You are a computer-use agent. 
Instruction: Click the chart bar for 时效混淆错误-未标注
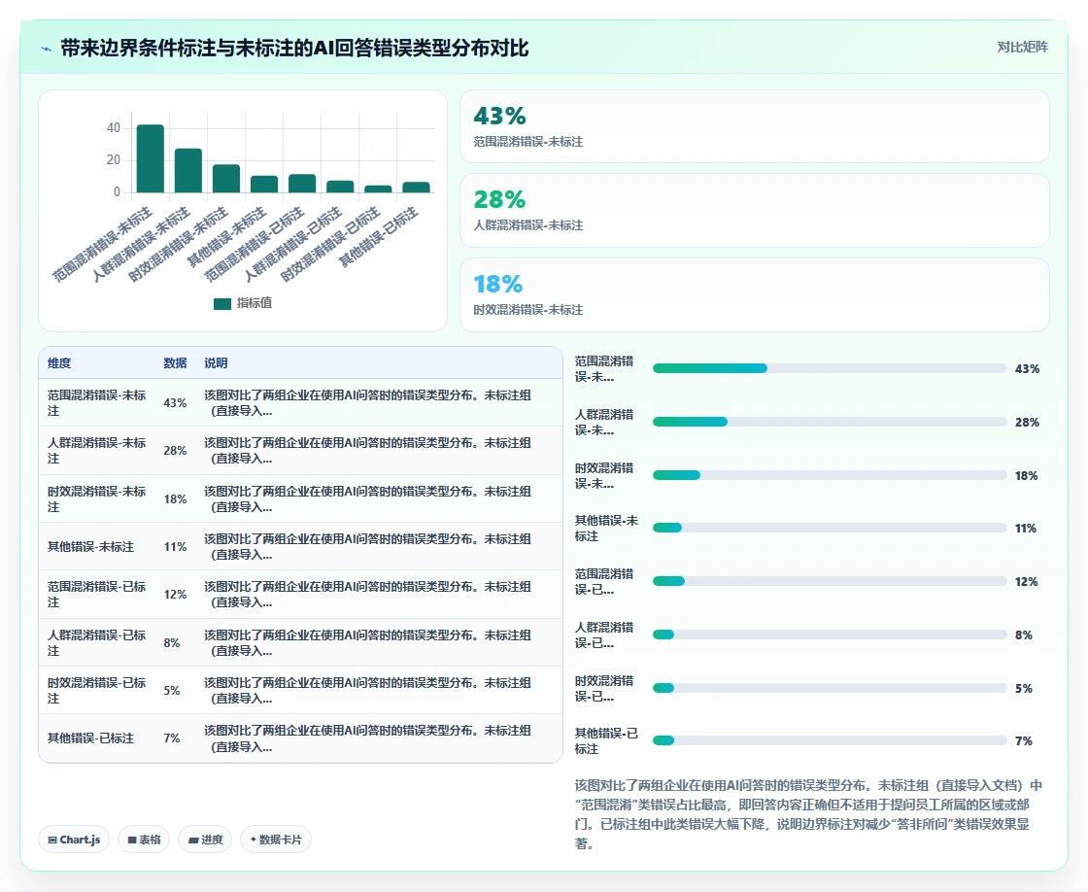pyautogui.click(x=226, y=179)
